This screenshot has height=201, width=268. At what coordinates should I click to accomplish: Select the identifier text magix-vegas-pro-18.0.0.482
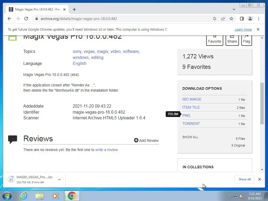[99, 112]
